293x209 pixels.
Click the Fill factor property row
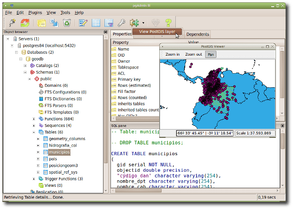pos(127,92)
